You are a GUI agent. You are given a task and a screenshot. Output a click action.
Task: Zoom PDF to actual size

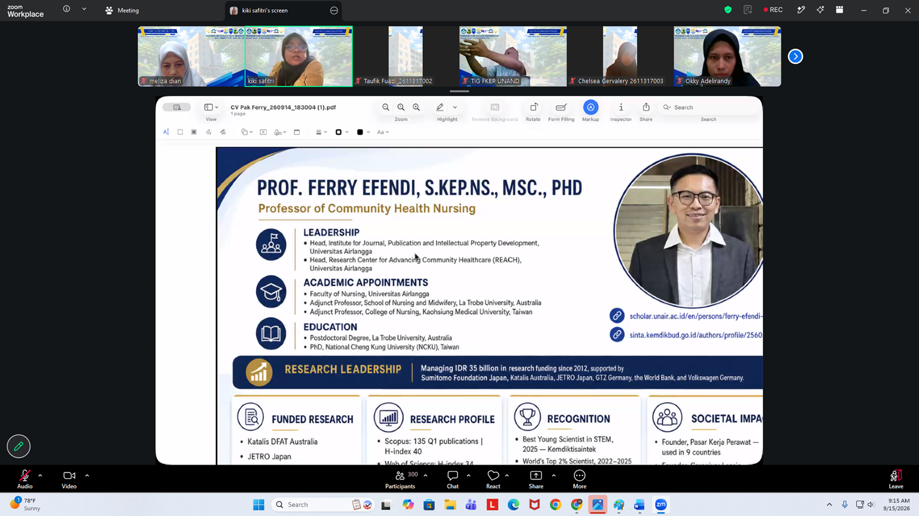tap(401, 107)
